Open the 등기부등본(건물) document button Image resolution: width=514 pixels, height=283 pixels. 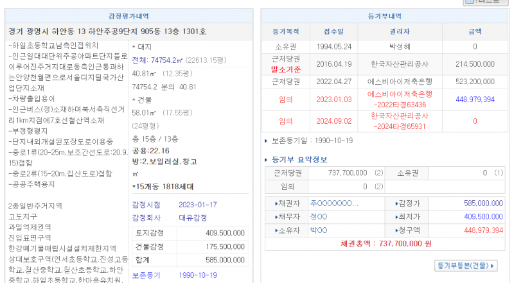pyautogui.click(x=466, y=265)
